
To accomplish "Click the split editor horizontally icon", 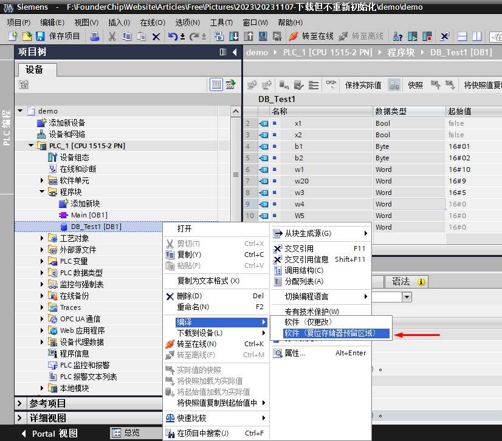I will 462,36.
